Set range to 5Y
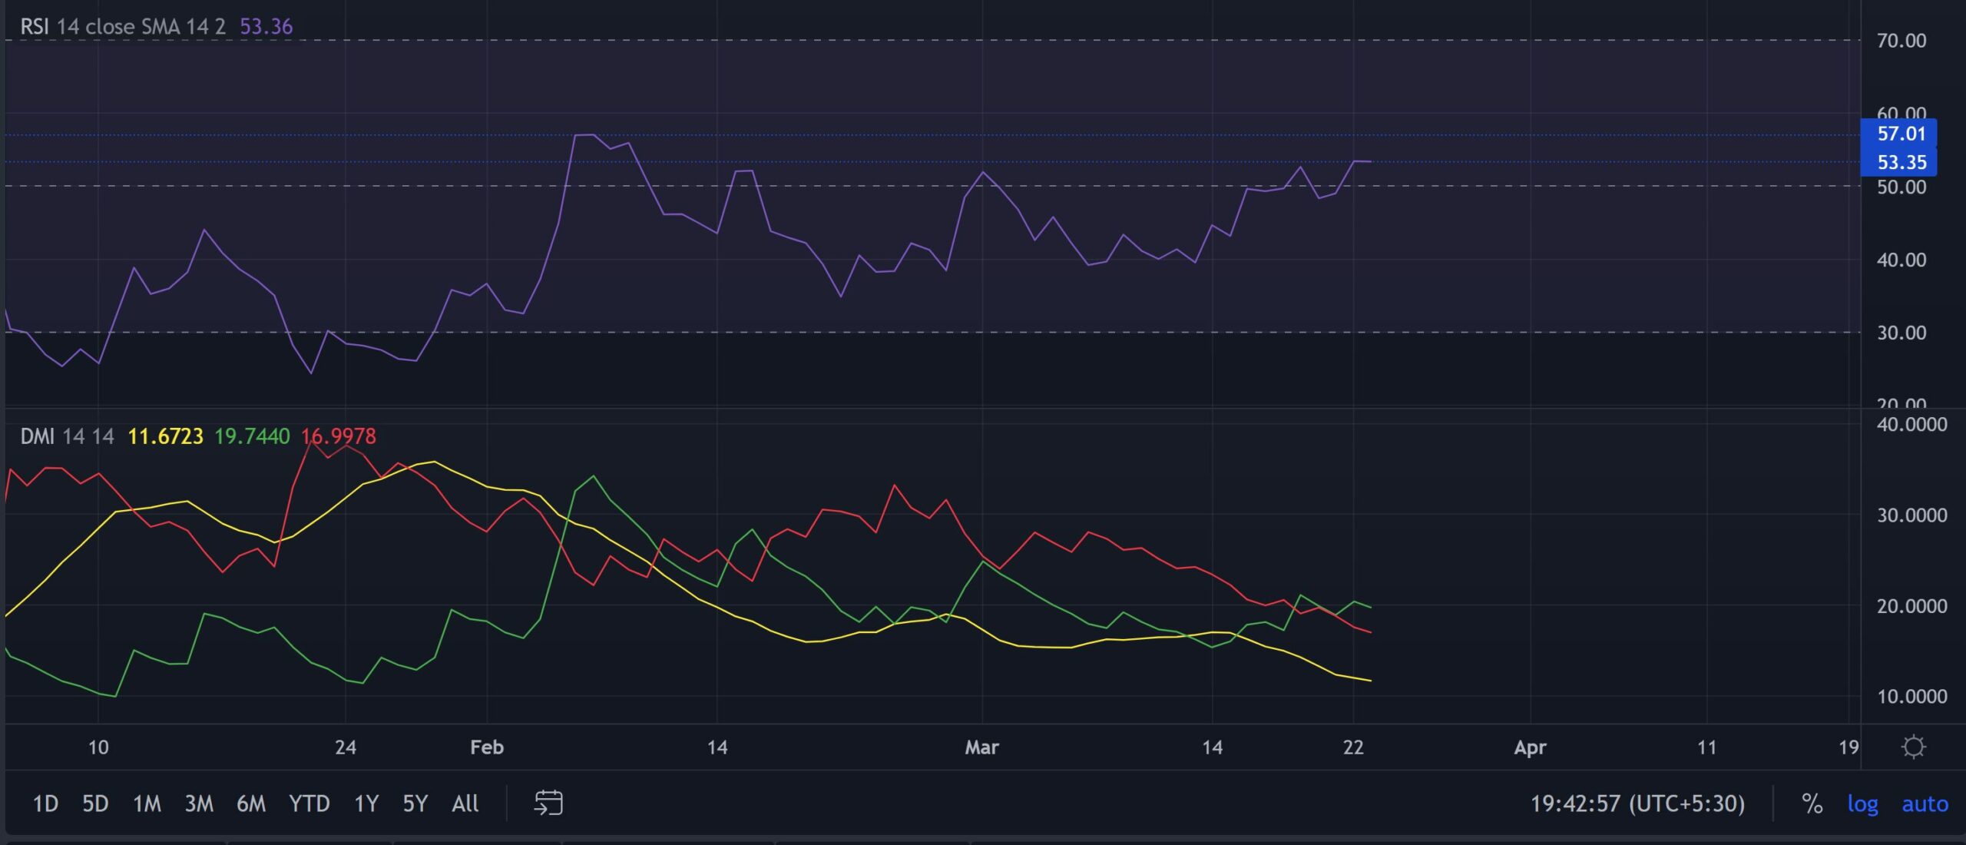Image resolution: width=1966 pixels, height=845 pixels. (x=415, y=804)
